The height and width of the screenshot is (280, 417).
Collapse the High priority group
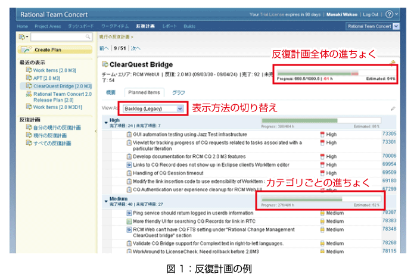[x=106, y=123]
